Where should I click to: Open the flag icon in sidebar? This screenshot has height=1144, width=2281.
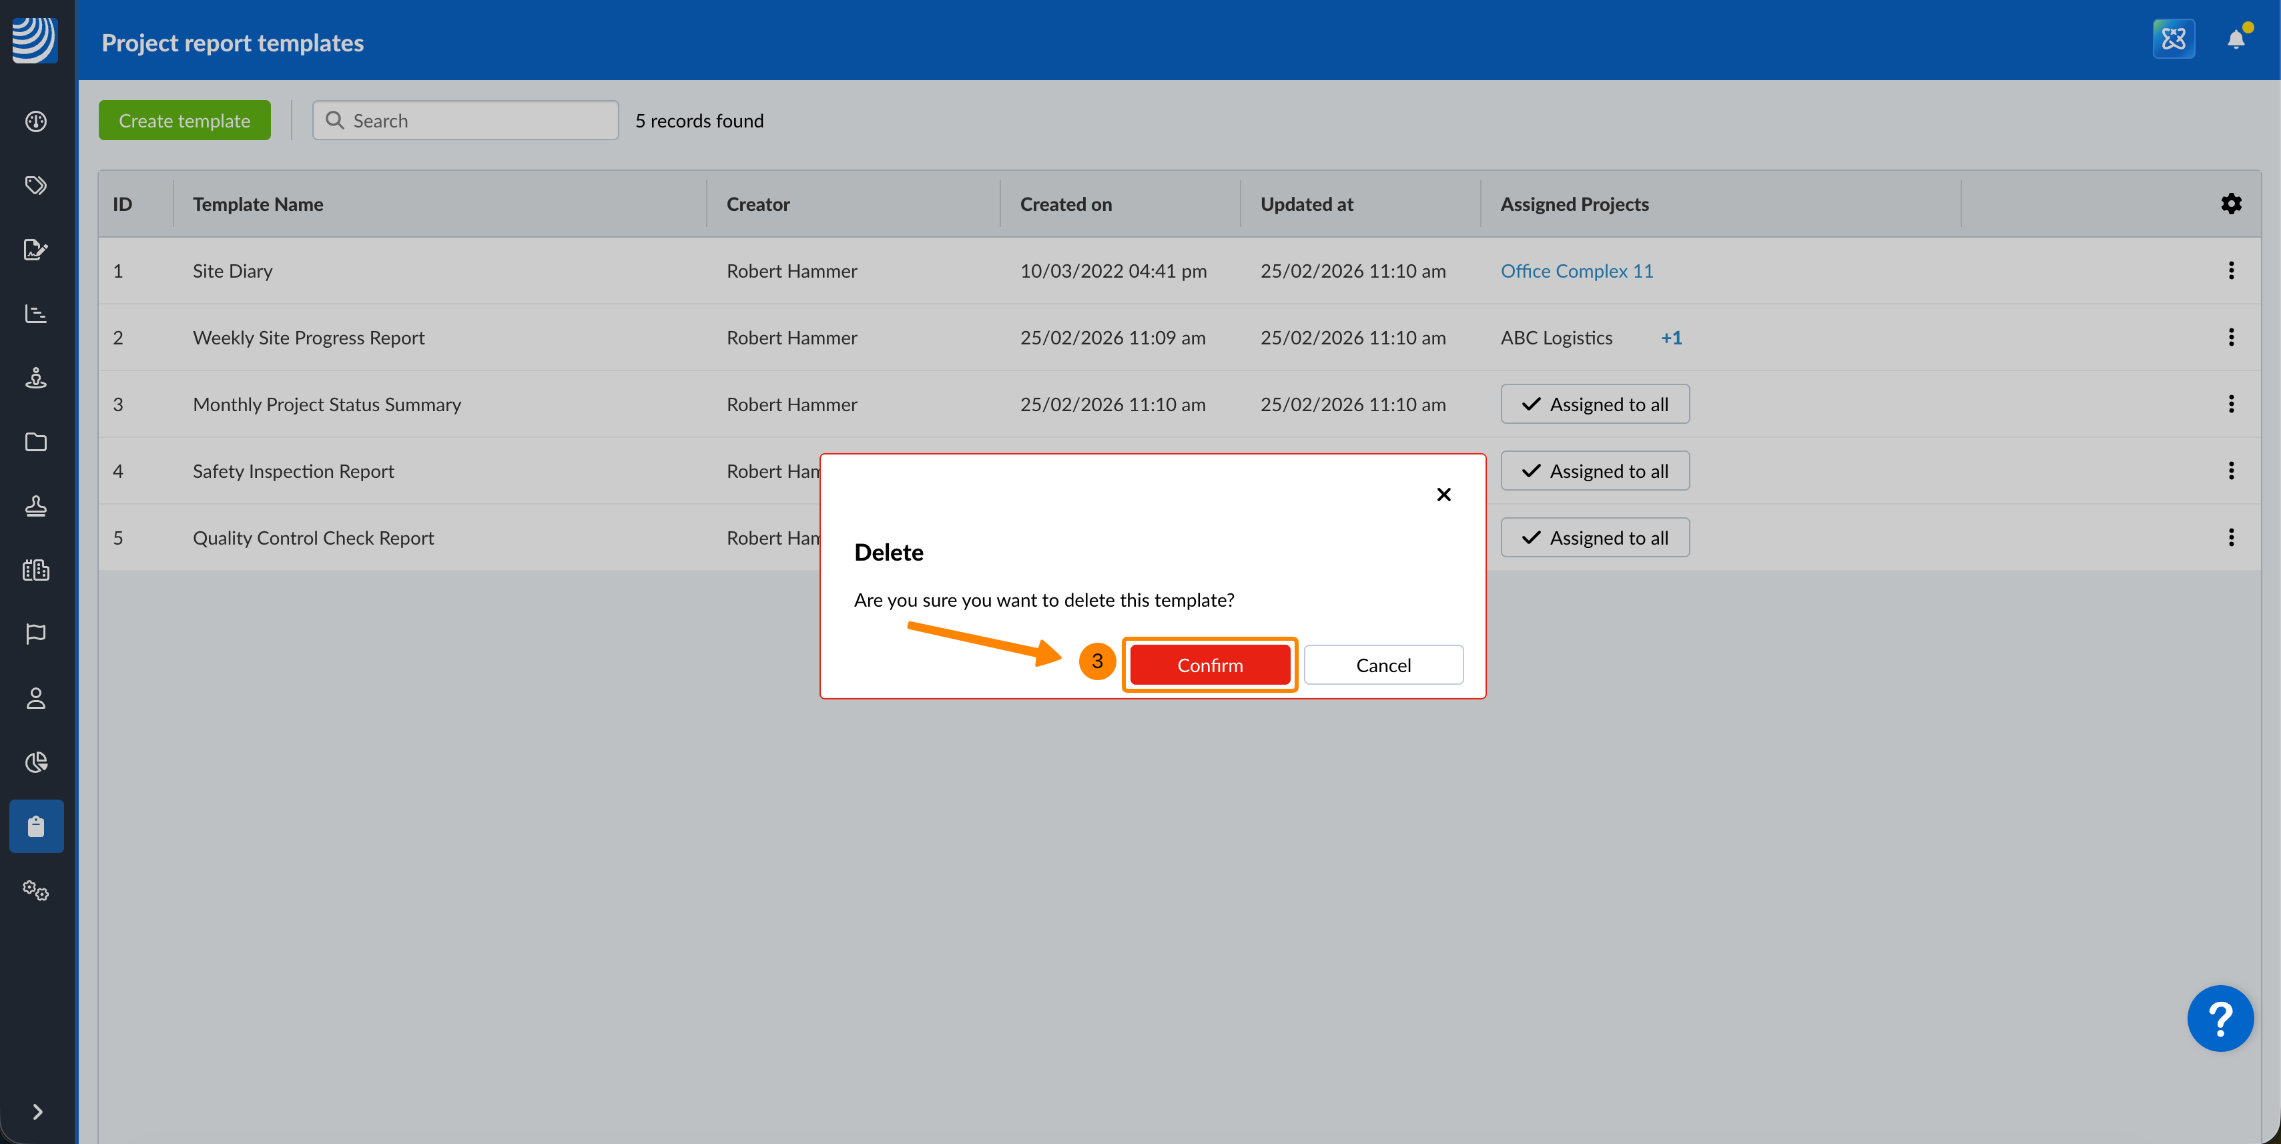click(x=36, y=634)
